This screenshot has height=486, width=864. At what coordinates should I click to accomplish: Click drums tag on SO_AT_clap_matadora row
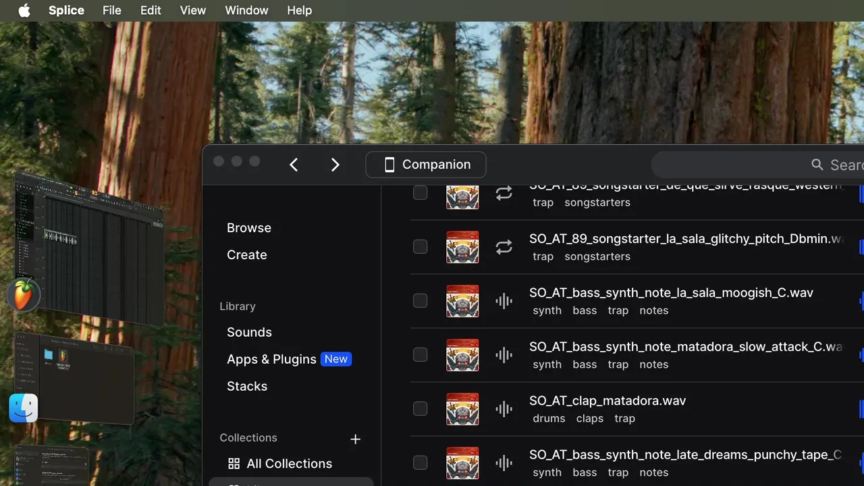coord(549,418)
